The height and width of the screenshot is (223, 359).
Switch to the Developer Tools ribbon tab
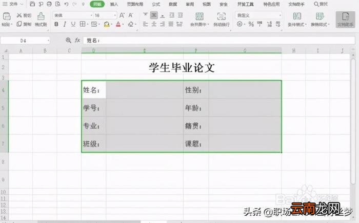coord(246,4)
